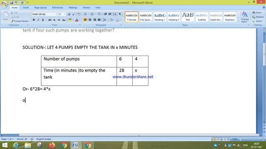
Task: Open the Select dropdown in Editing
Action: [x=258, y=21]
